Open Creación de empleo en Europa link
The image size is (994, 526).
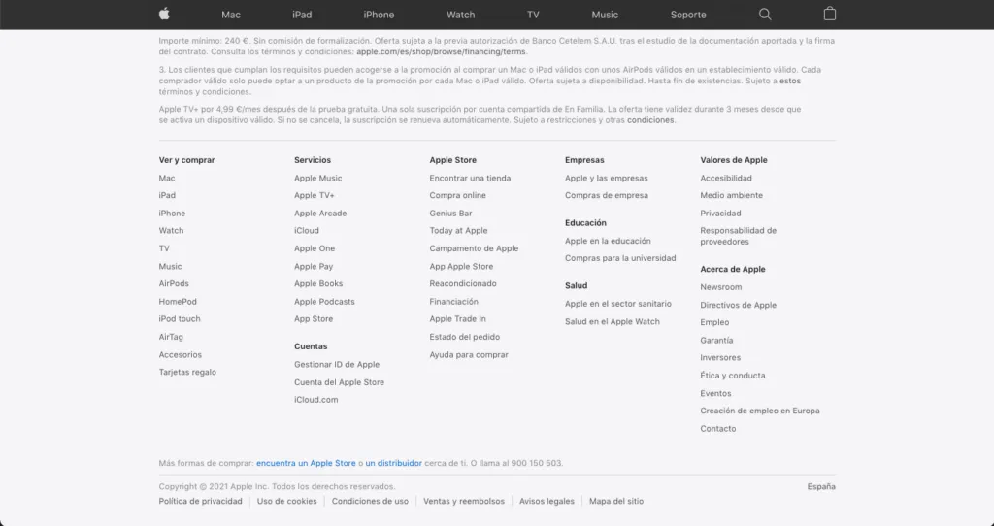click(759, 411)
